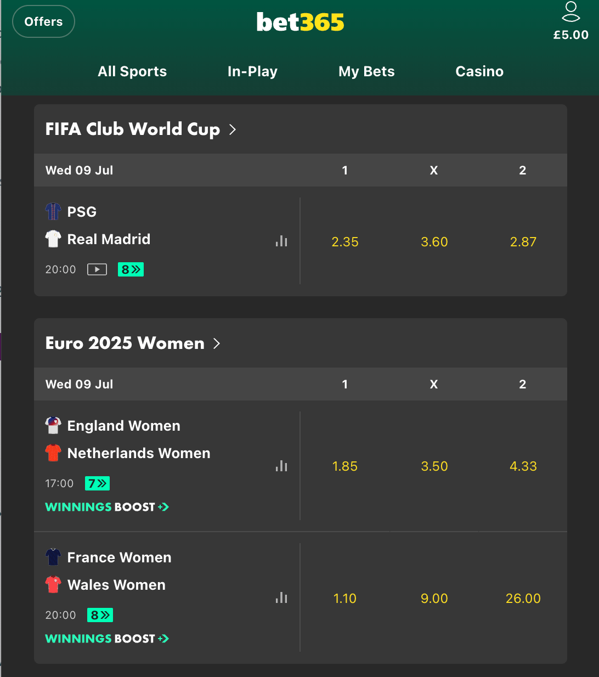Screen dimensions: 599x677
Task: Open stats icon for England vs Netherlands Women
Action: click(x=281, y=466)
